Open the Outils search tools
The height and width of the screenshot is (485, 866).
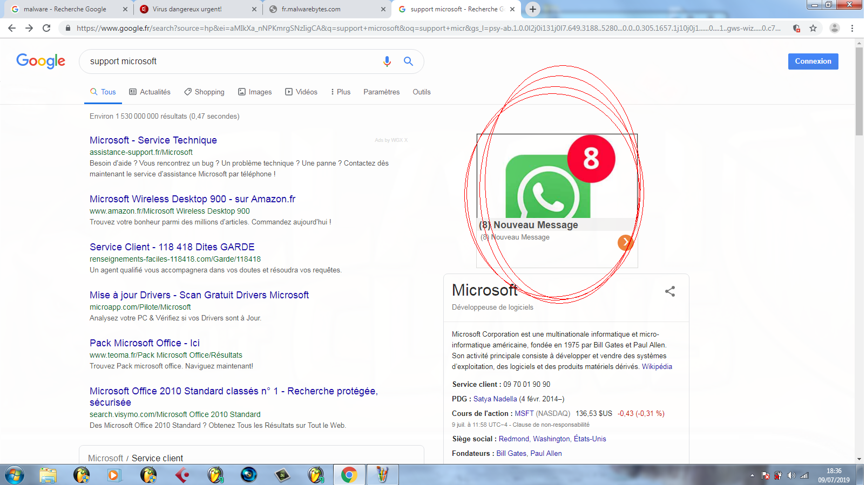pos(422,92)
